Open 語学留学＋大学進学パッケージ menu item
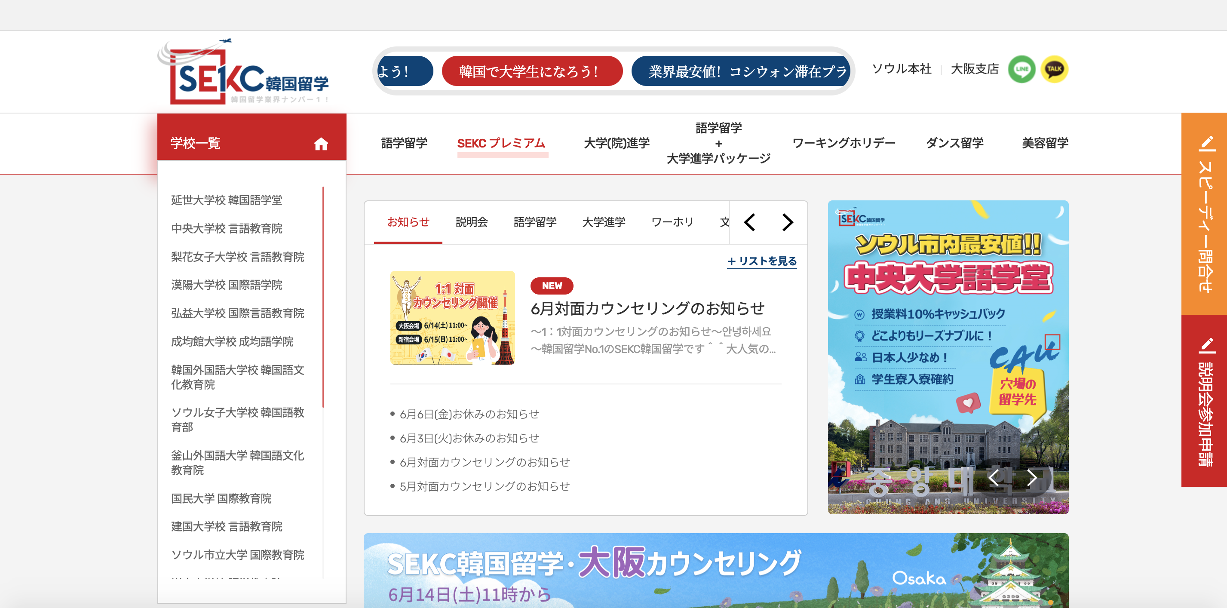The image size is (1227, 608). coord(718,143)
